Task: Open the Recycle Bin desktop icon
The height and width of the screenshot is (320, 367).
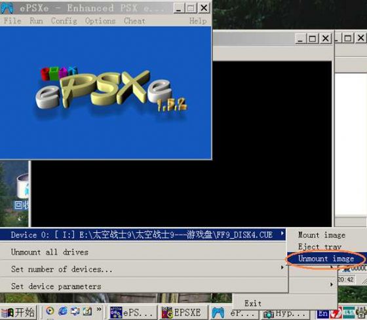Action: click(22, 192)
